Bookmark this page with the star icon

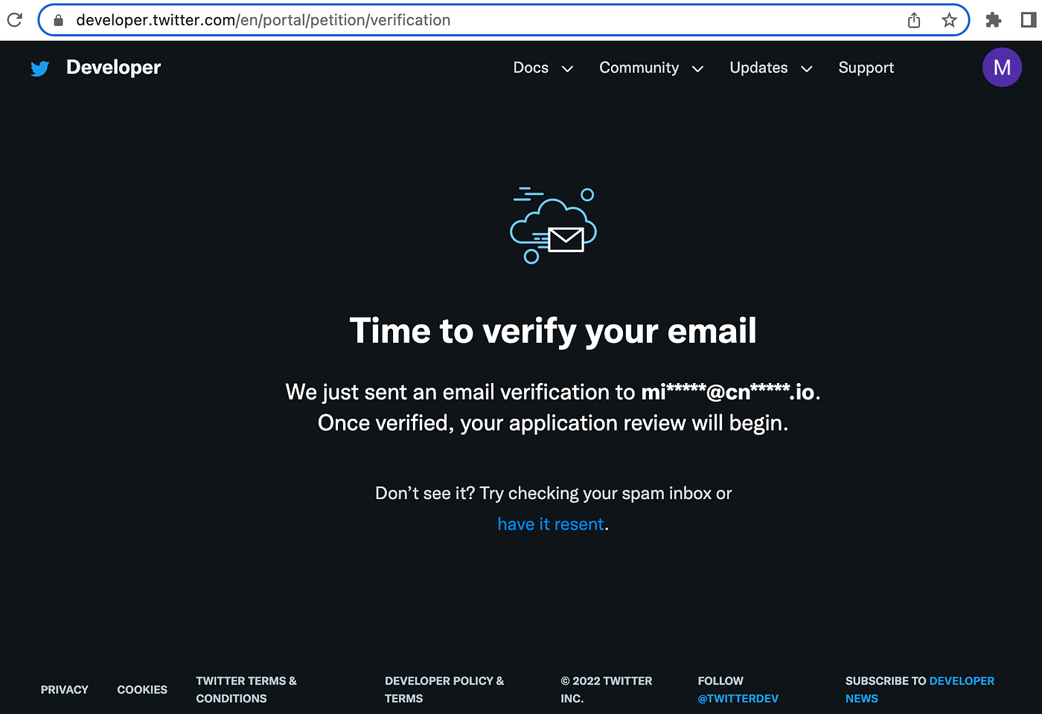pyautogui.click(x=949, y=20)
